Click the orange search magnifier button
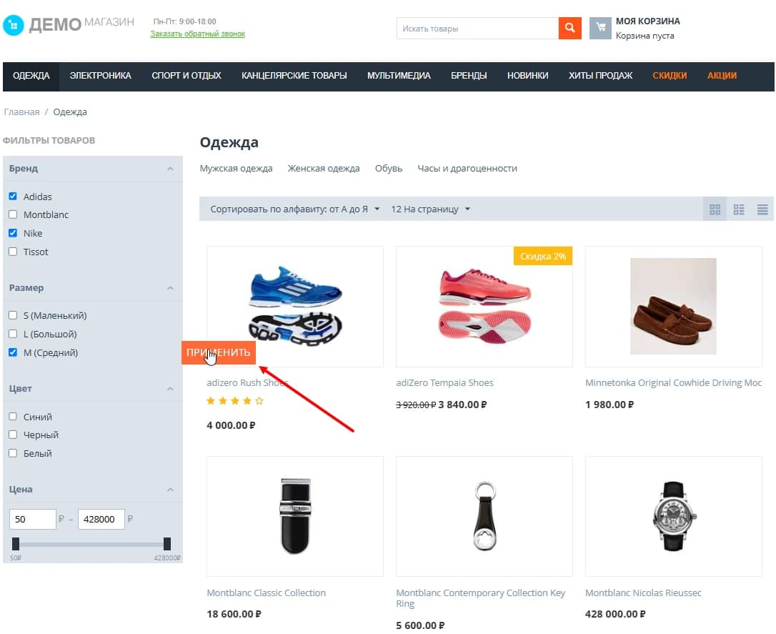The width and height of the screenshot is (776, 634). pyautogui.click(x=569, y=29)
